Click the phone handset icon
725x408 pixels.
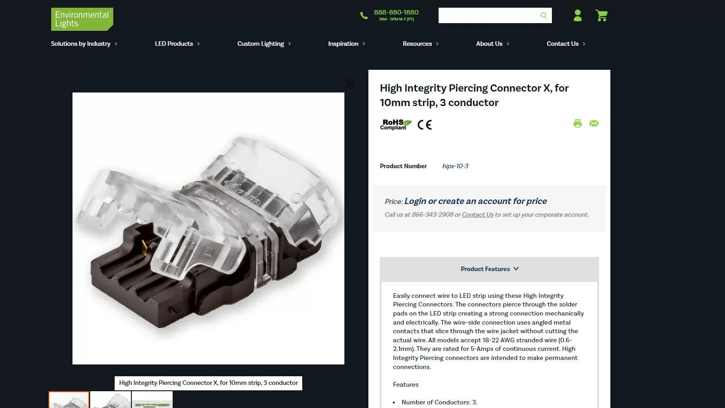click(x=364, y=15)
